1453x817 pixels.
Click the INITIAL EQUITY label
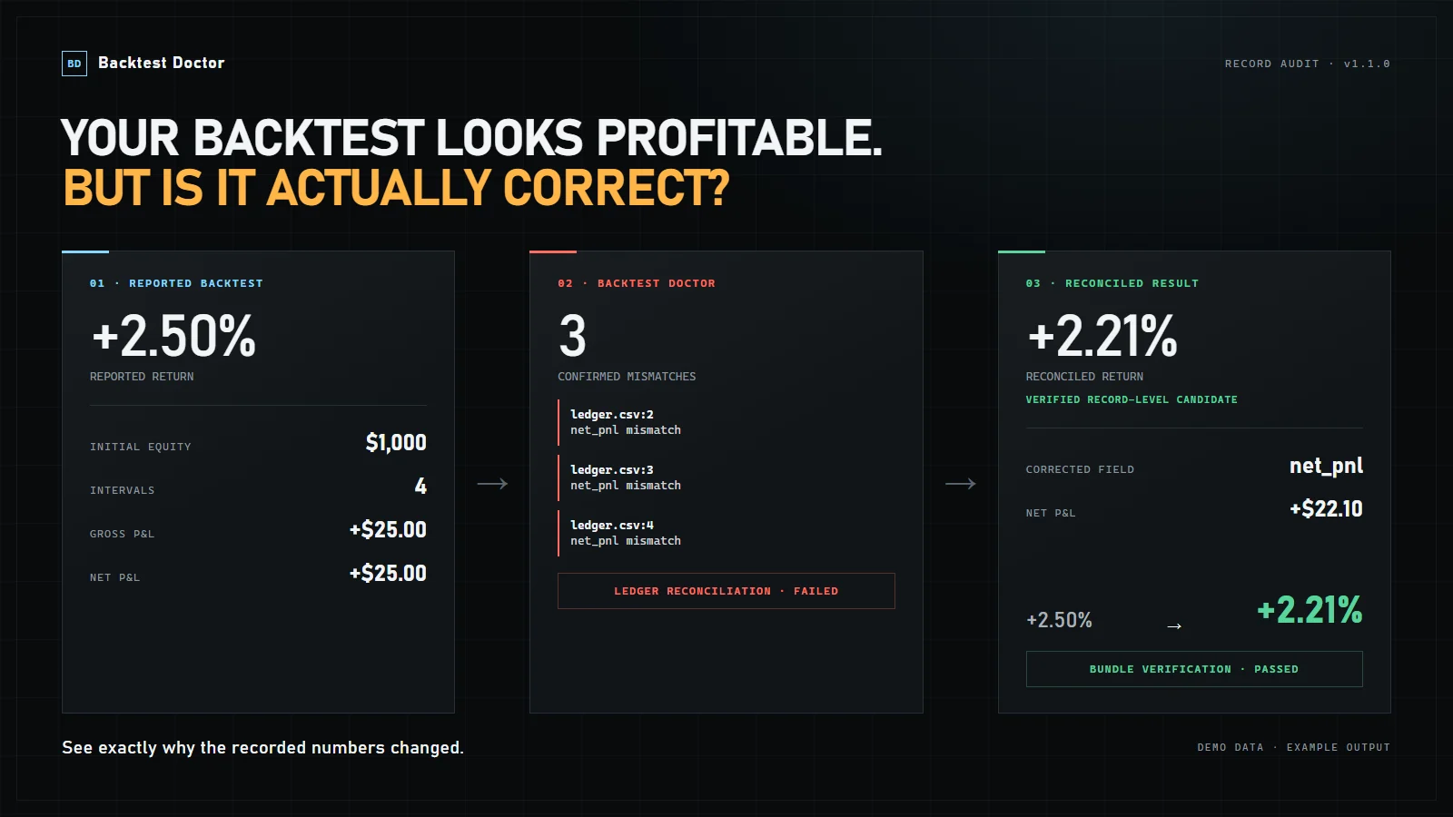141,447
